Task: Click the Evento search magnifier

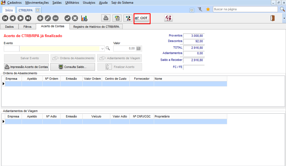Action: (108, 48)
